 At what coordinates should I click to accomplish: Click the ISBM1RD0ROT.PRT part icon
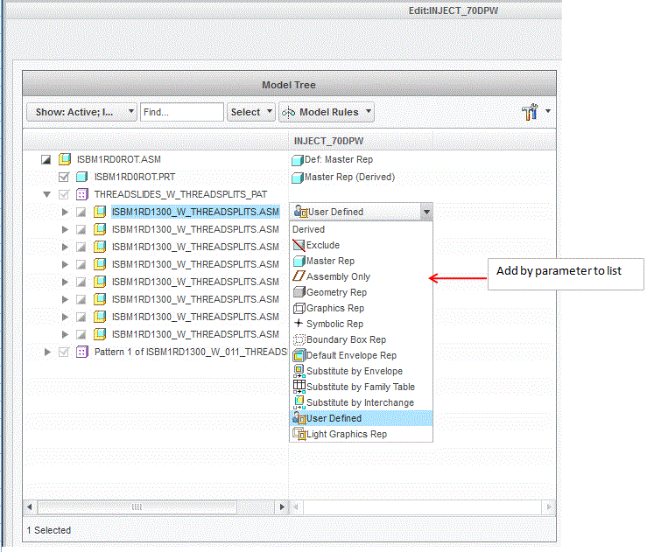pos(81,177)
